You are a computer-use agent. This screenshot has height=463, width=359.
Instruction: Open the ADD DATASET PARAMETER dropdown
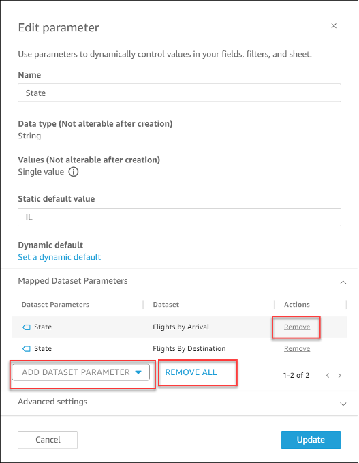(x=81, y=372)
